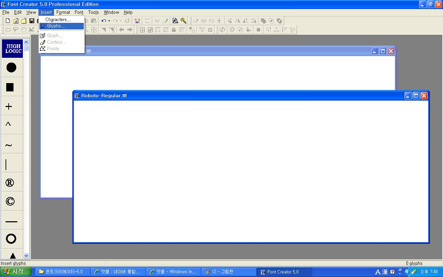Open the undo history dropdown arrow
Image resolution: width=443 pixels, height=277 pixels.
(x=109, y=21)
